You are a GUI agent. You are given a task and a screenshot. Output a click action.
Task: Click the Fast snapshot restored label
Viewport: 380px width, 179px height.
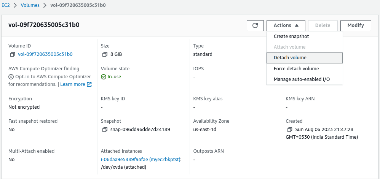click(x=33, y=121)
